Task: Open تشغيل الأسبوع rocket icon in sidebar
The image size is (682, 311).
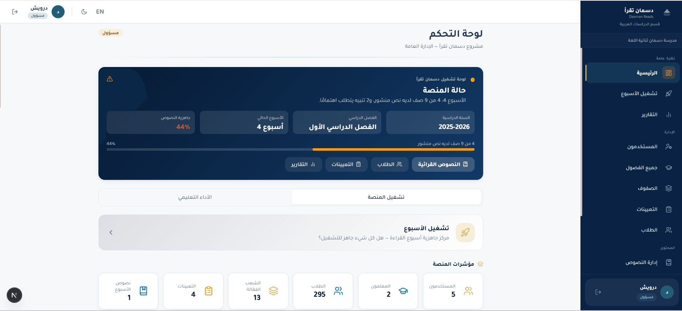Action: point(669,93)
